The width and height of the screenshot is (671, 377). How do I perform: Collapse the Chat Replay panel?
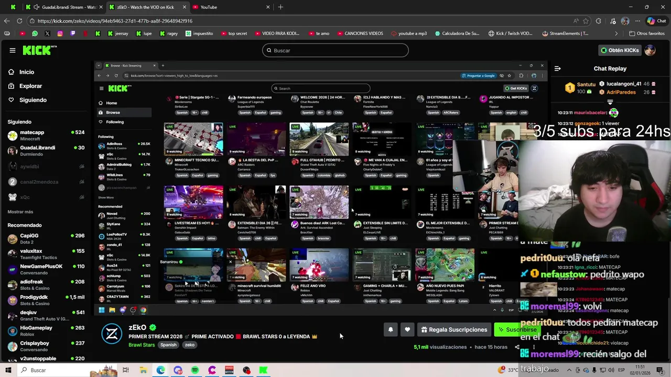pos(557,69)
